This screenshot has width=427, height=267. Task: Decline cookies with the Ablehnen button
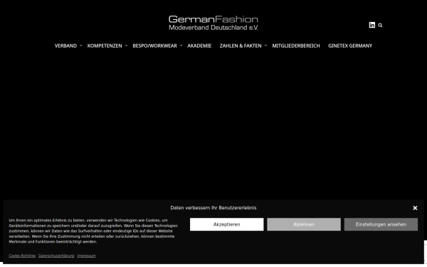click(x=304, y=224)
